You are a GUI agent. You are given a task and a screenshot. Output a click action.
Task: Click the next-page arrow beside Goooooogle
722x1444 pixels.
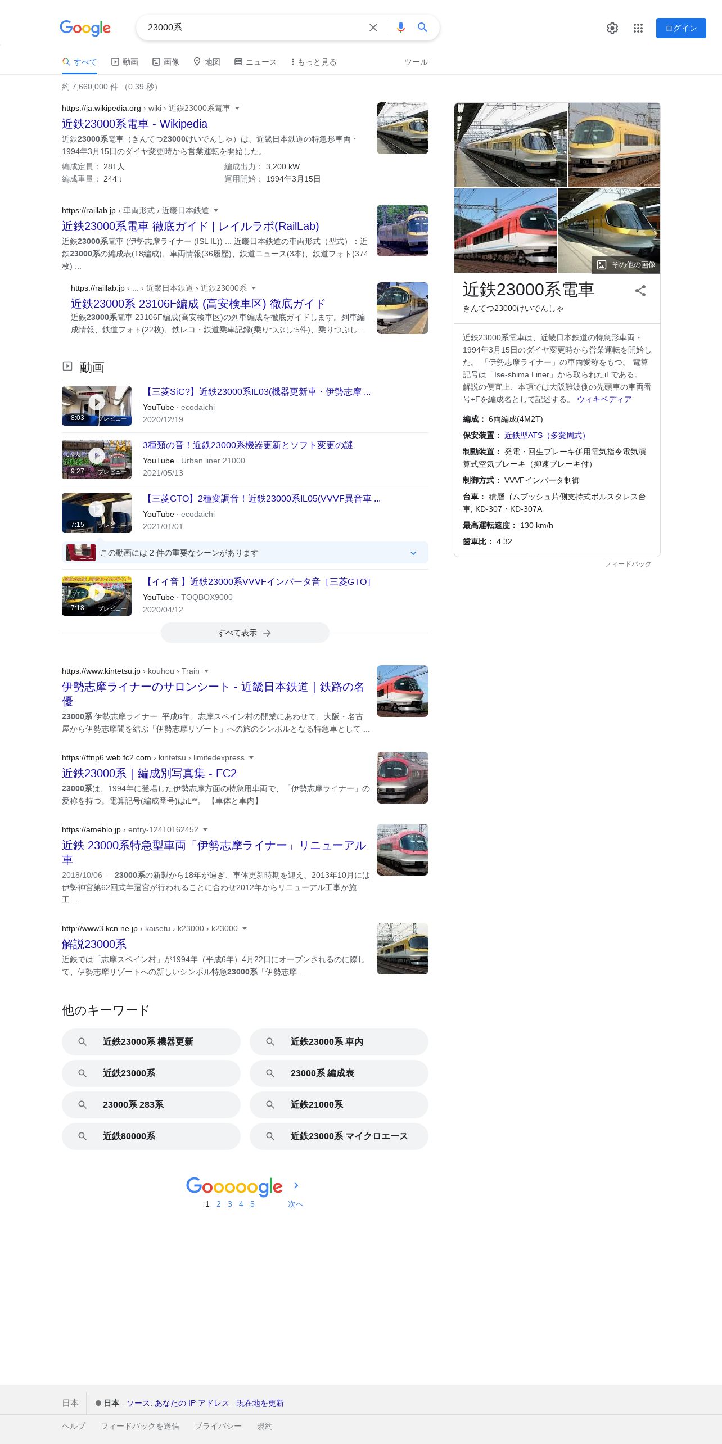[x=296, y=1185]
